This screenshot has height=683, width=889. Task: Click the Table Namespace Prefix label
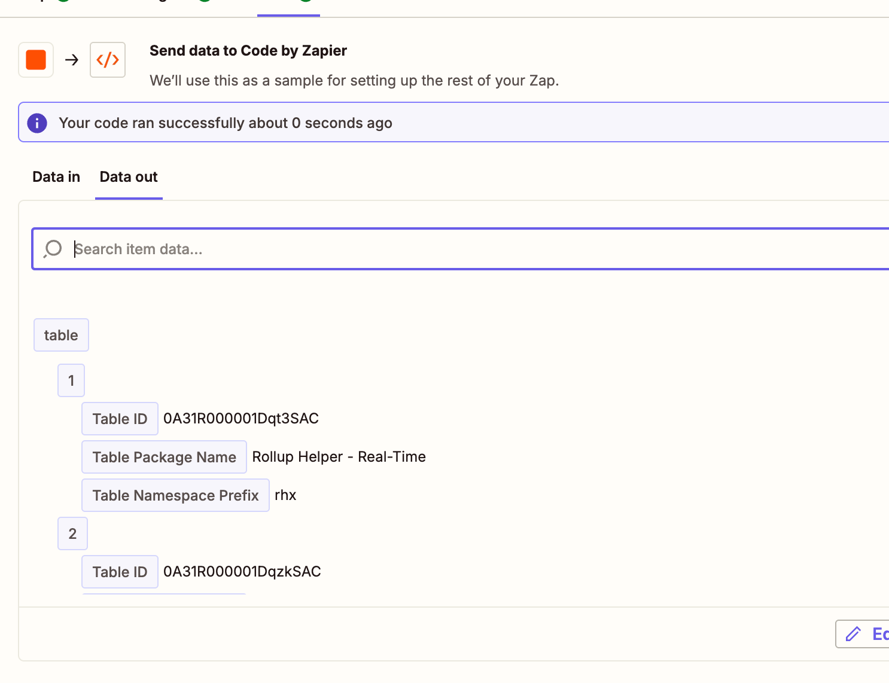(x=175, y=495)
